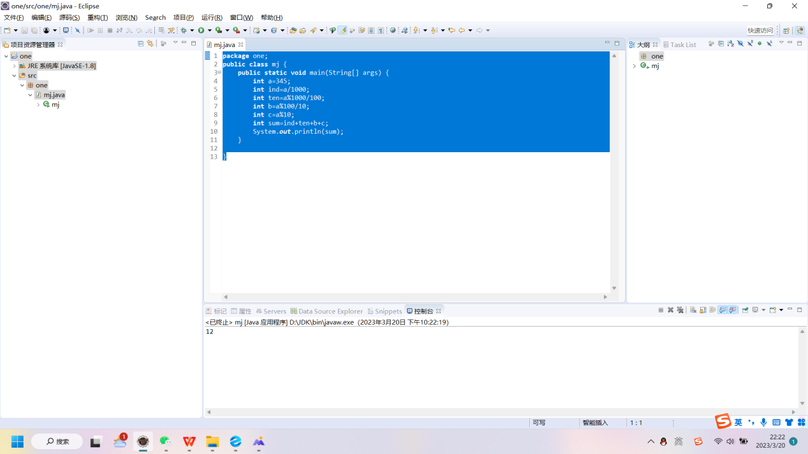This screenshot has width=808, height=454.
Task: Toggle Show Console on standard output change
Action: (723, 310)
